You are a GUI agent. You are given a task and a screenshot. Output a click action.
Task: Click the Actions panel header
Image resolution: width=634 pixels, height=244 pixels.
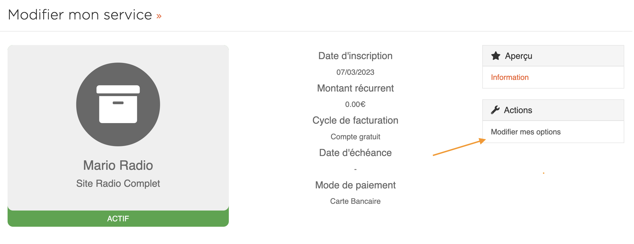tap(553, 110)
